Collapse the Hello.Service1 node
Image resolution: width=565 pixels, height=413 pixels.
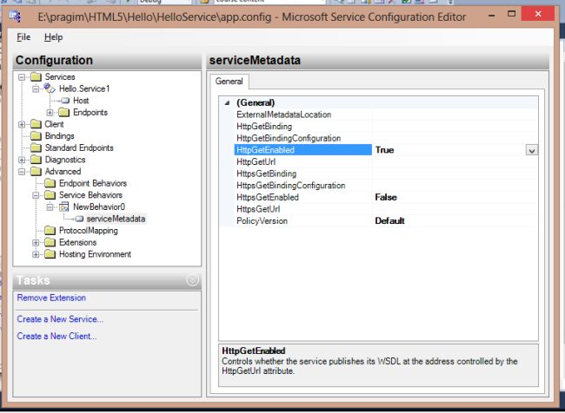[x=36, y=88]
